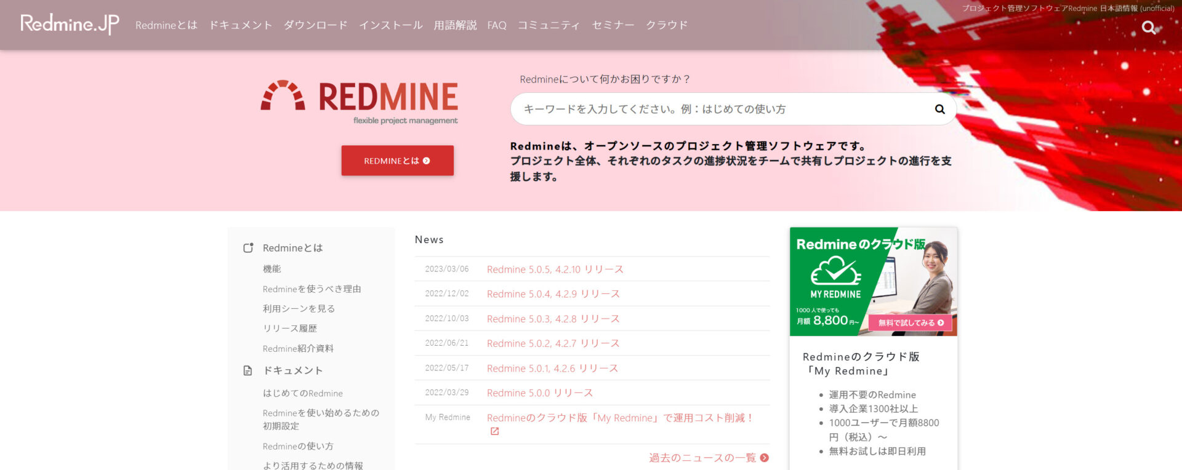Click the Redmineのクラウド版「My Redmine」 card title

pos(861,364)
